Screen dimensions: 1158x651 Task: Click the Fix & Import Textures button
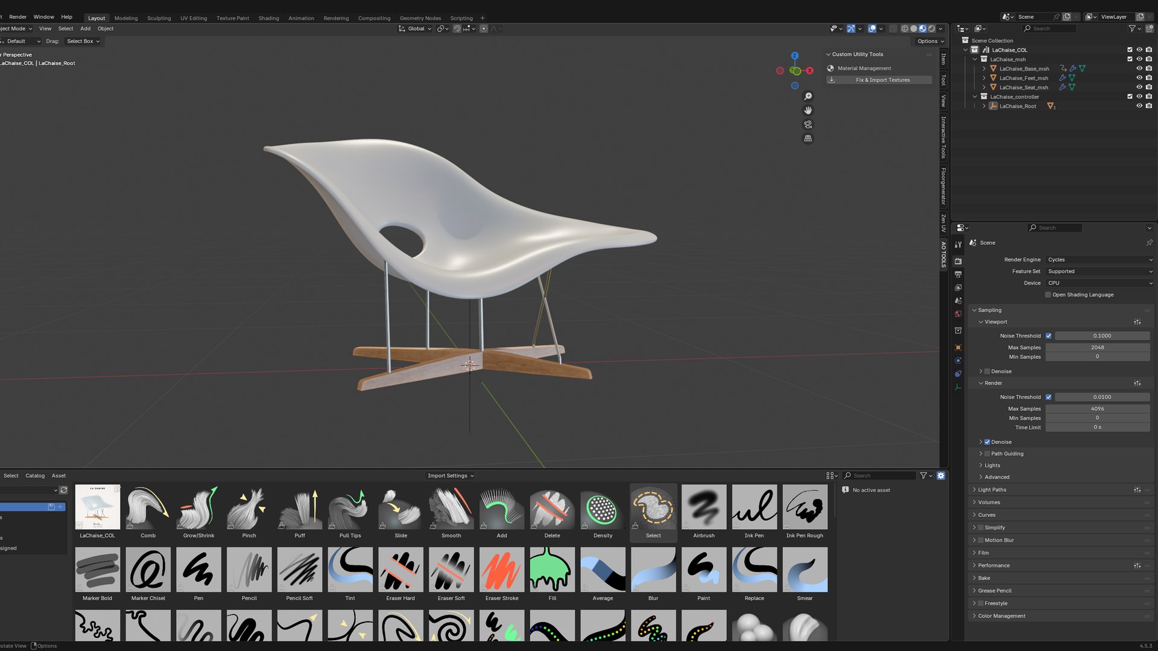(x=879, y=80)
